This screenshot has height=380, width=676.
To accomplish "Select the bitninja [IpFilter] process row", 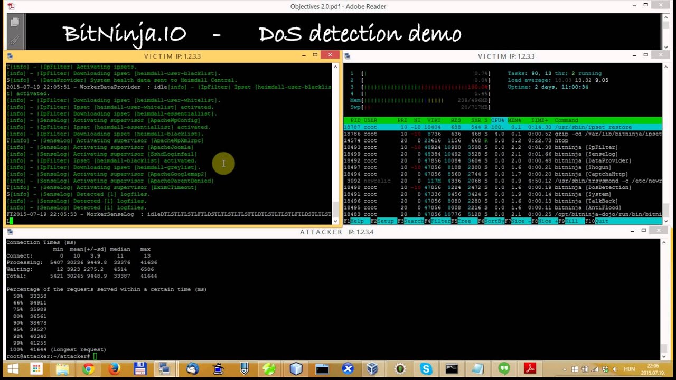I will point(503,147).
